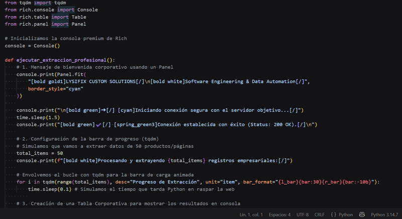
Task: Click 'range(total_items)' in the for loop
Action: pos(83,182)
